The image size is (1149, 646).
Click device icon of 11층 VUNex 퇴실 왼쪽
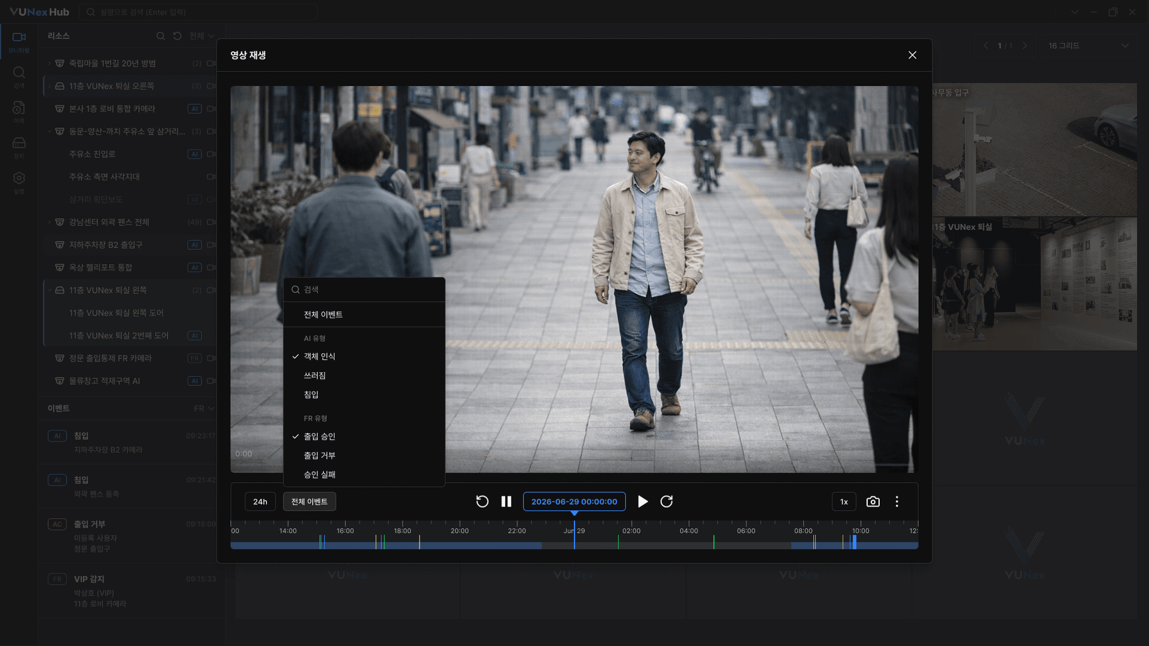coord(60,290)
